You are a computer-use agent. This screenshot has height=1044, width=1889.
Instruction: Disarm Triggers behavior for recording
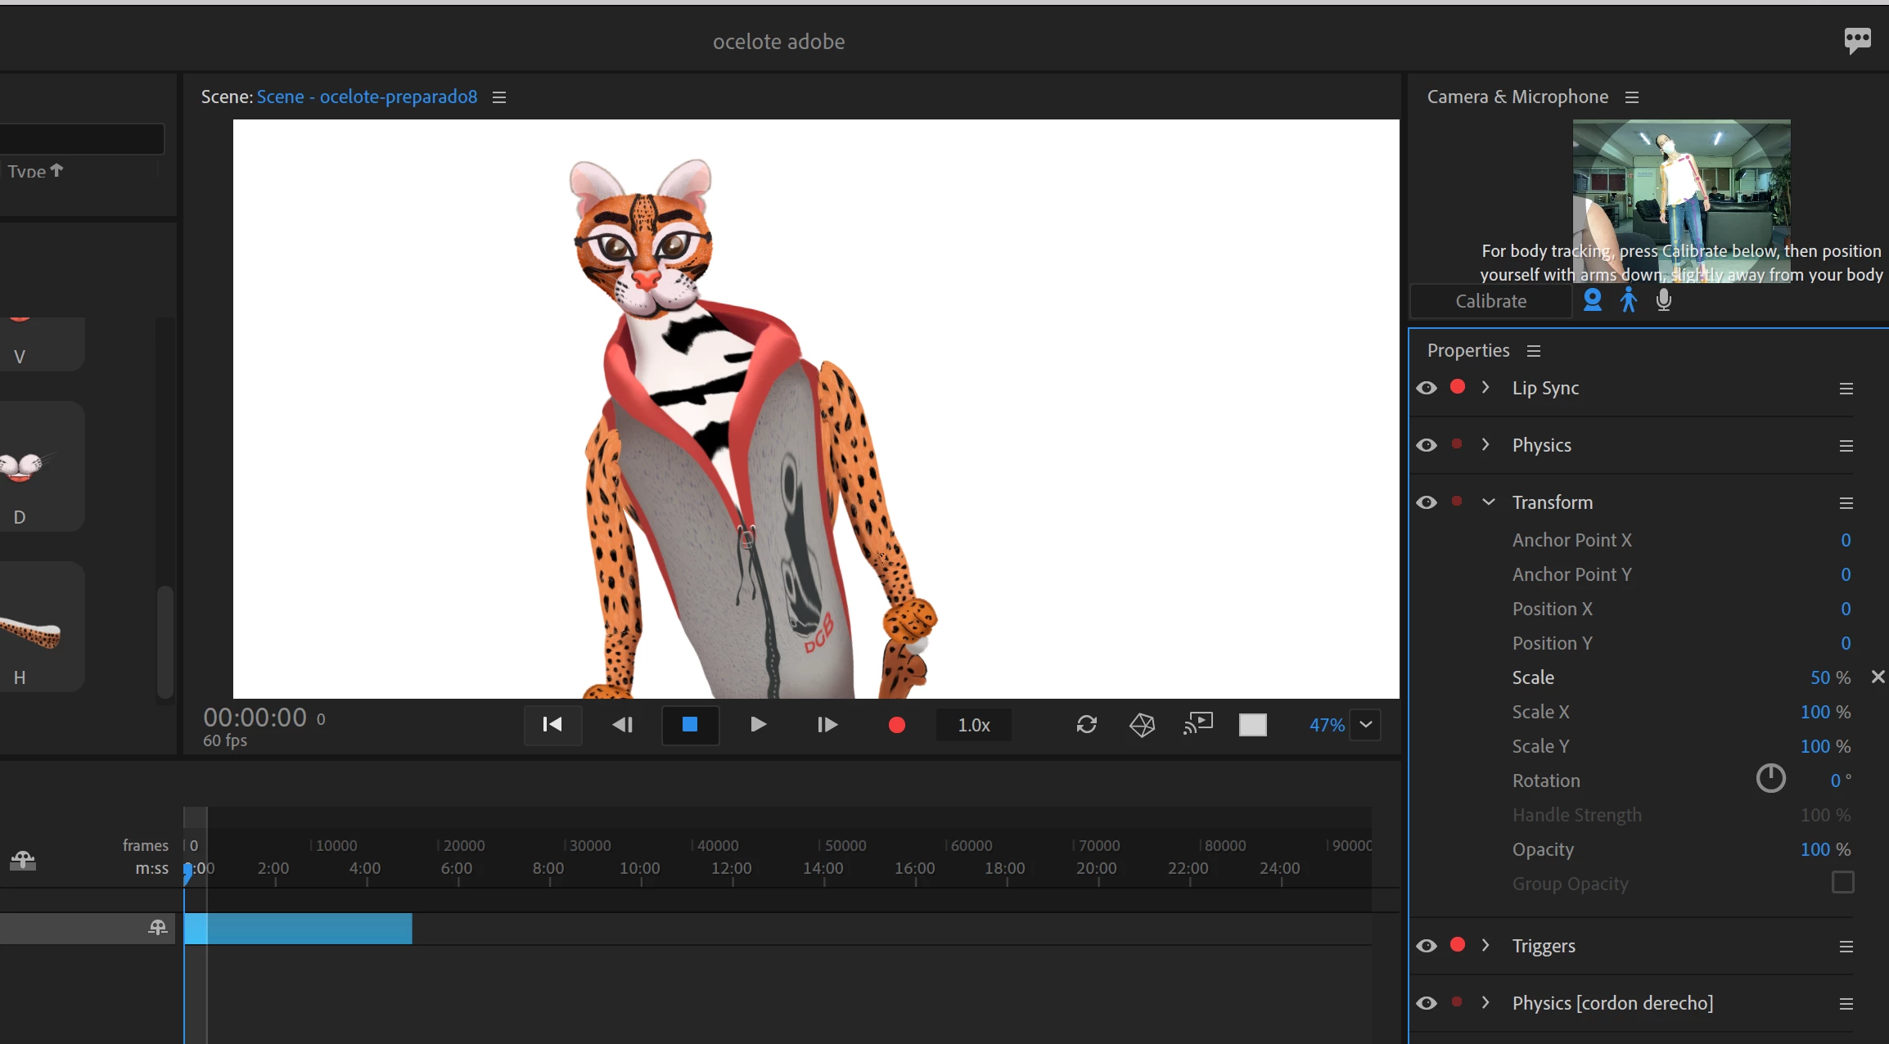[x=1458, y=945]
